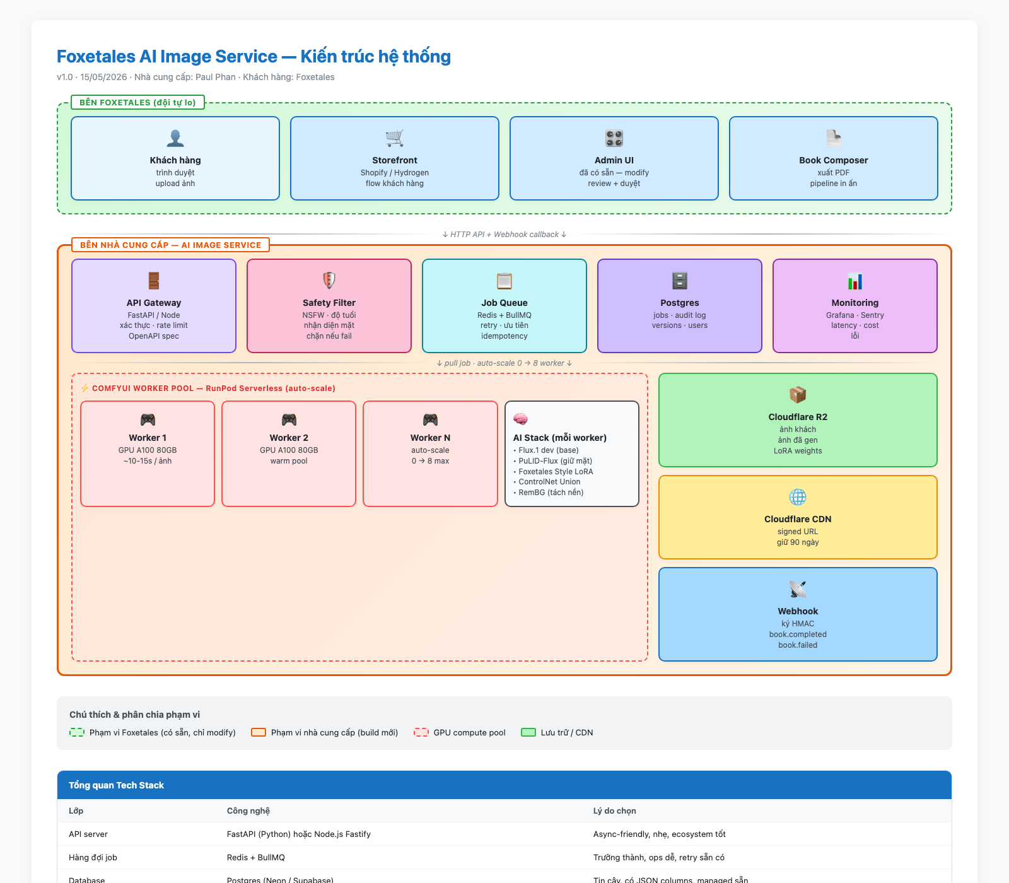Click the Worker 2 gamepad icon
The width and height of the screenshot is (1009, 883).
click(289, 419)
